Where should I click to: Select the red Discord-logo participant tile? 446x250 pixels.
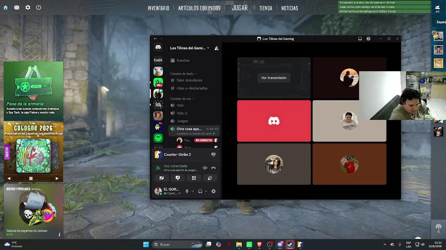(x=274, y=121)
